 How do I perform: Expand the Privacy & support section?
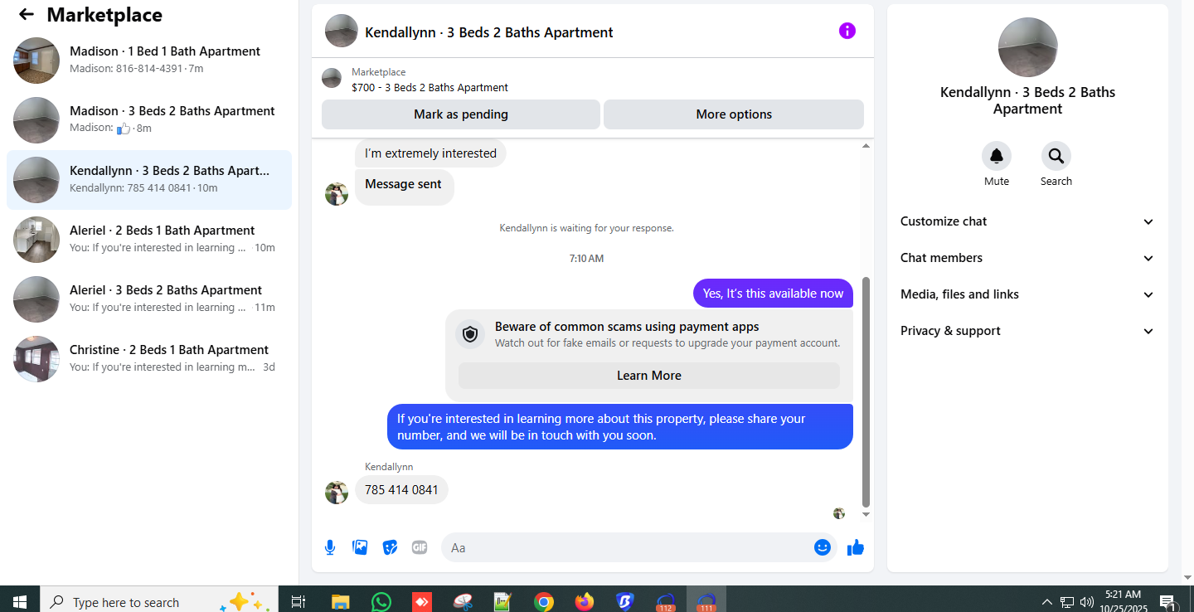click(1027, 331)
